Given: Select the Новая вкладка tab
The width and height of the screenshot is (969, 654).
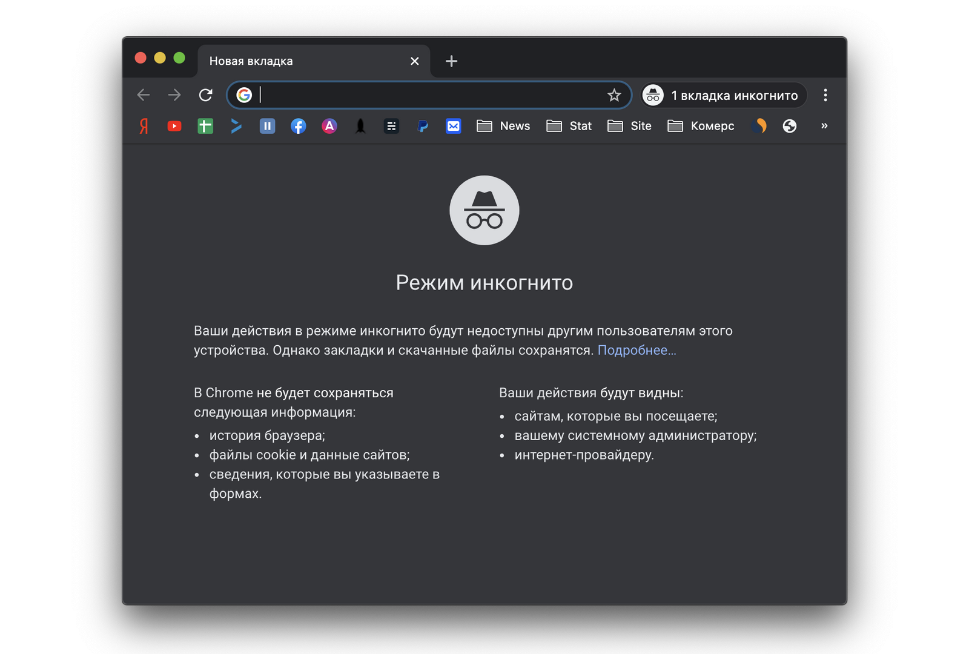Looking at the screenshot, I should (314, 61).
